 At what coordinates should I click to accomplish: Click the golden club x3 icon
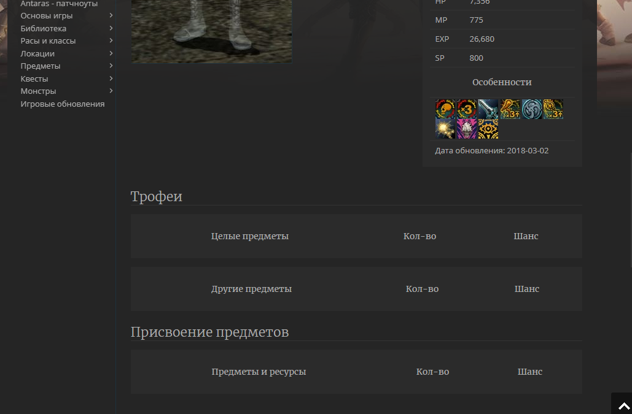point(510,109)
